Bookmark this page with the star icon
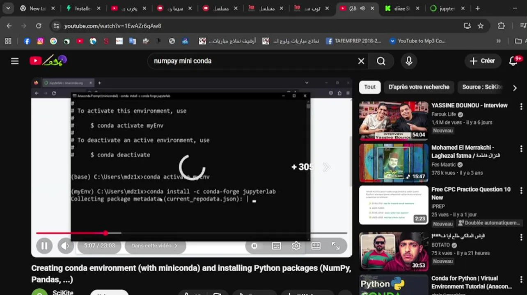The height and width of the screenshot is (295, 527). pyautogui.click(x=481, y=26)
